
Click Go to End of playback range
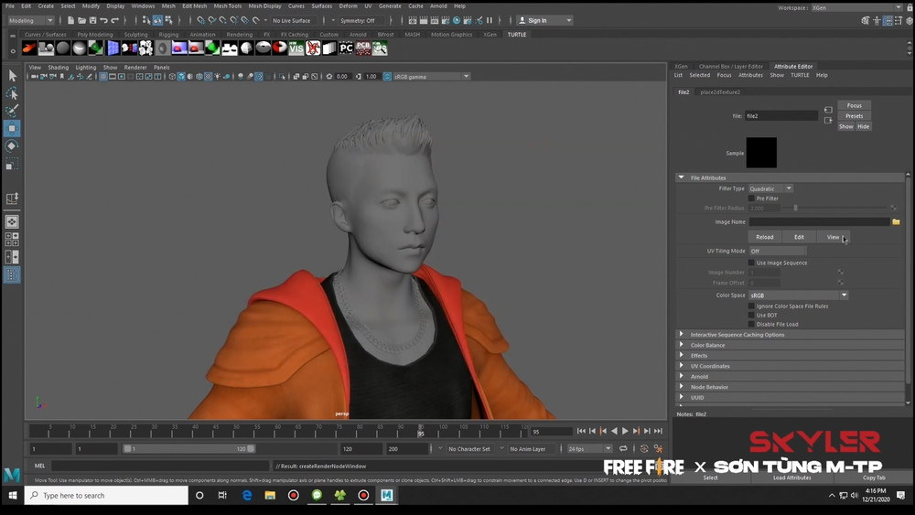[x=658, y=431]
